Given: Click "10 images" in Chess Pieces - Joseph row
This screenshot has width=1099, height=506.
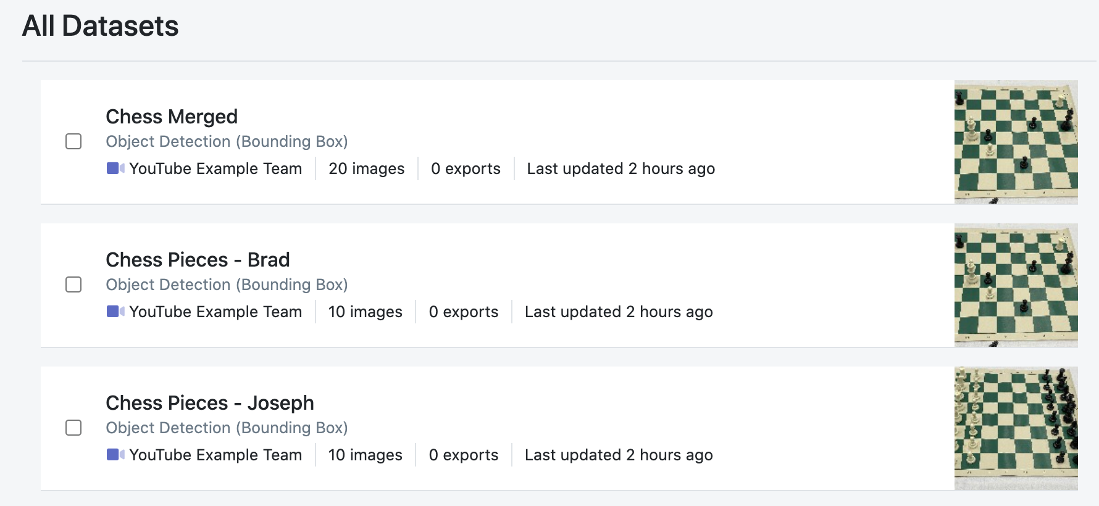Looking at the screenshot, I should click(x=366, y=455).
